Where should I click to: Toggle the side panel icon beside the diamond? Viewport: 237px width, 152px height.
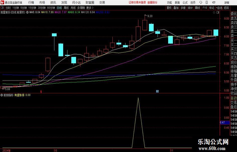coord(218,12)
